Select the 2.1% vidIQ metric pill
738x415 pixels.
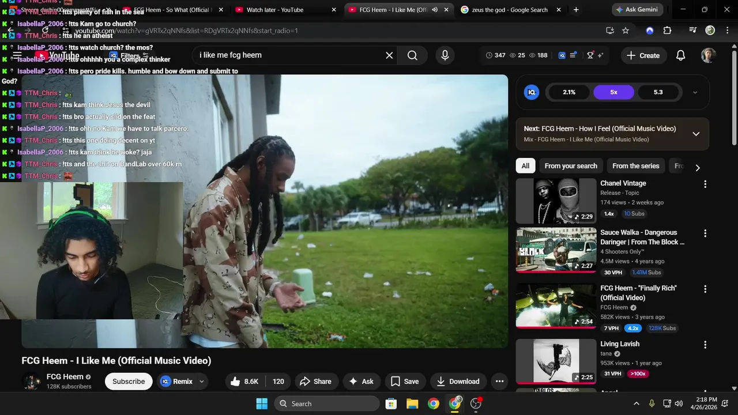tap(568, 92)
